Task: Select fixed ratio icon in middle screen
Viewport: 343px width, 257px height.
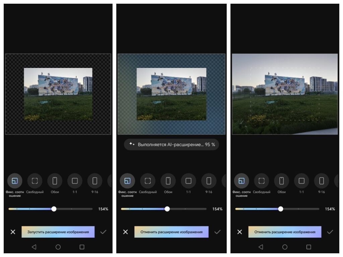Action: pos(127,181)
